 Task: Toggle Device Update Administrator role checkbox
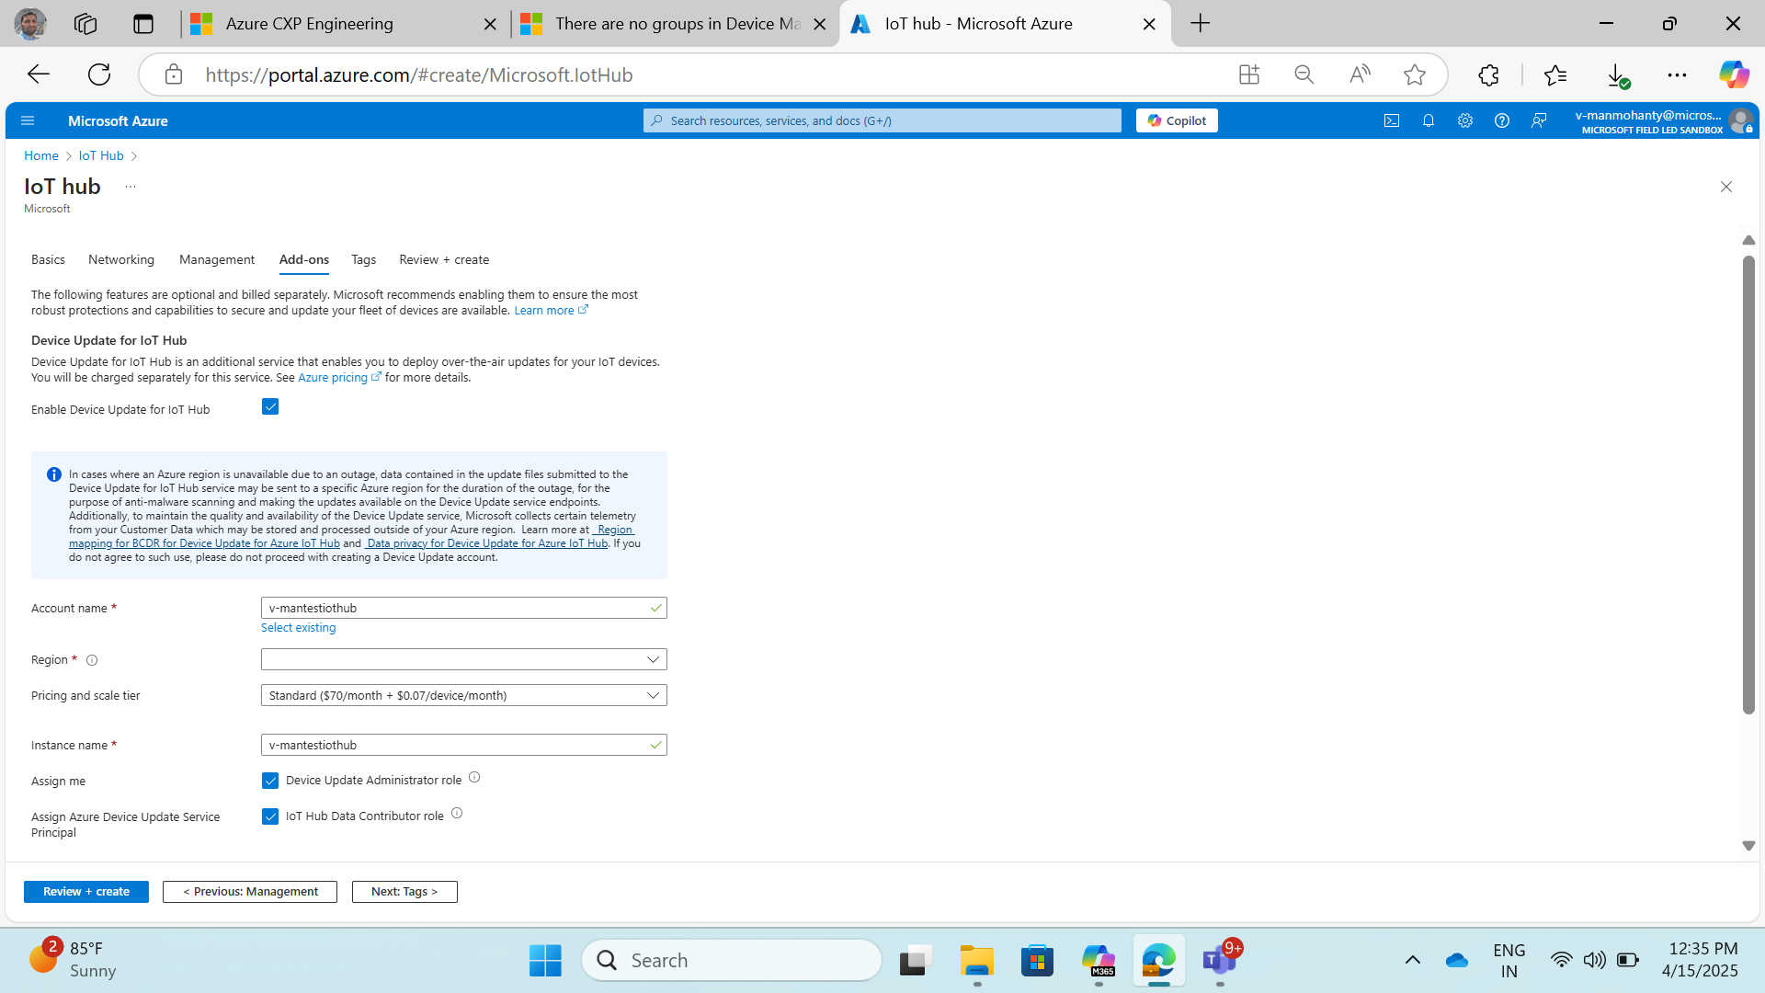click(270, 781)
